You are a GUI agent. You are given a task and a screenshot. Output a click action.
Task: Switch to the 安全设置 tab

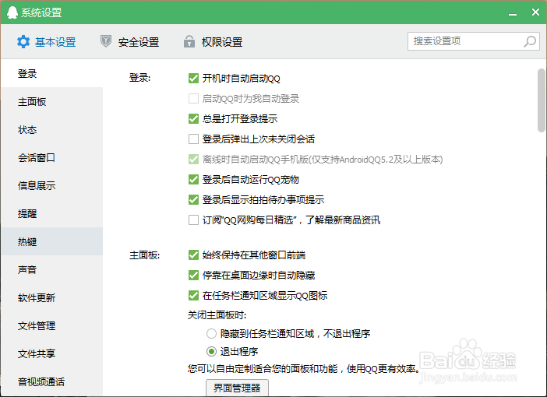[130, 42]
